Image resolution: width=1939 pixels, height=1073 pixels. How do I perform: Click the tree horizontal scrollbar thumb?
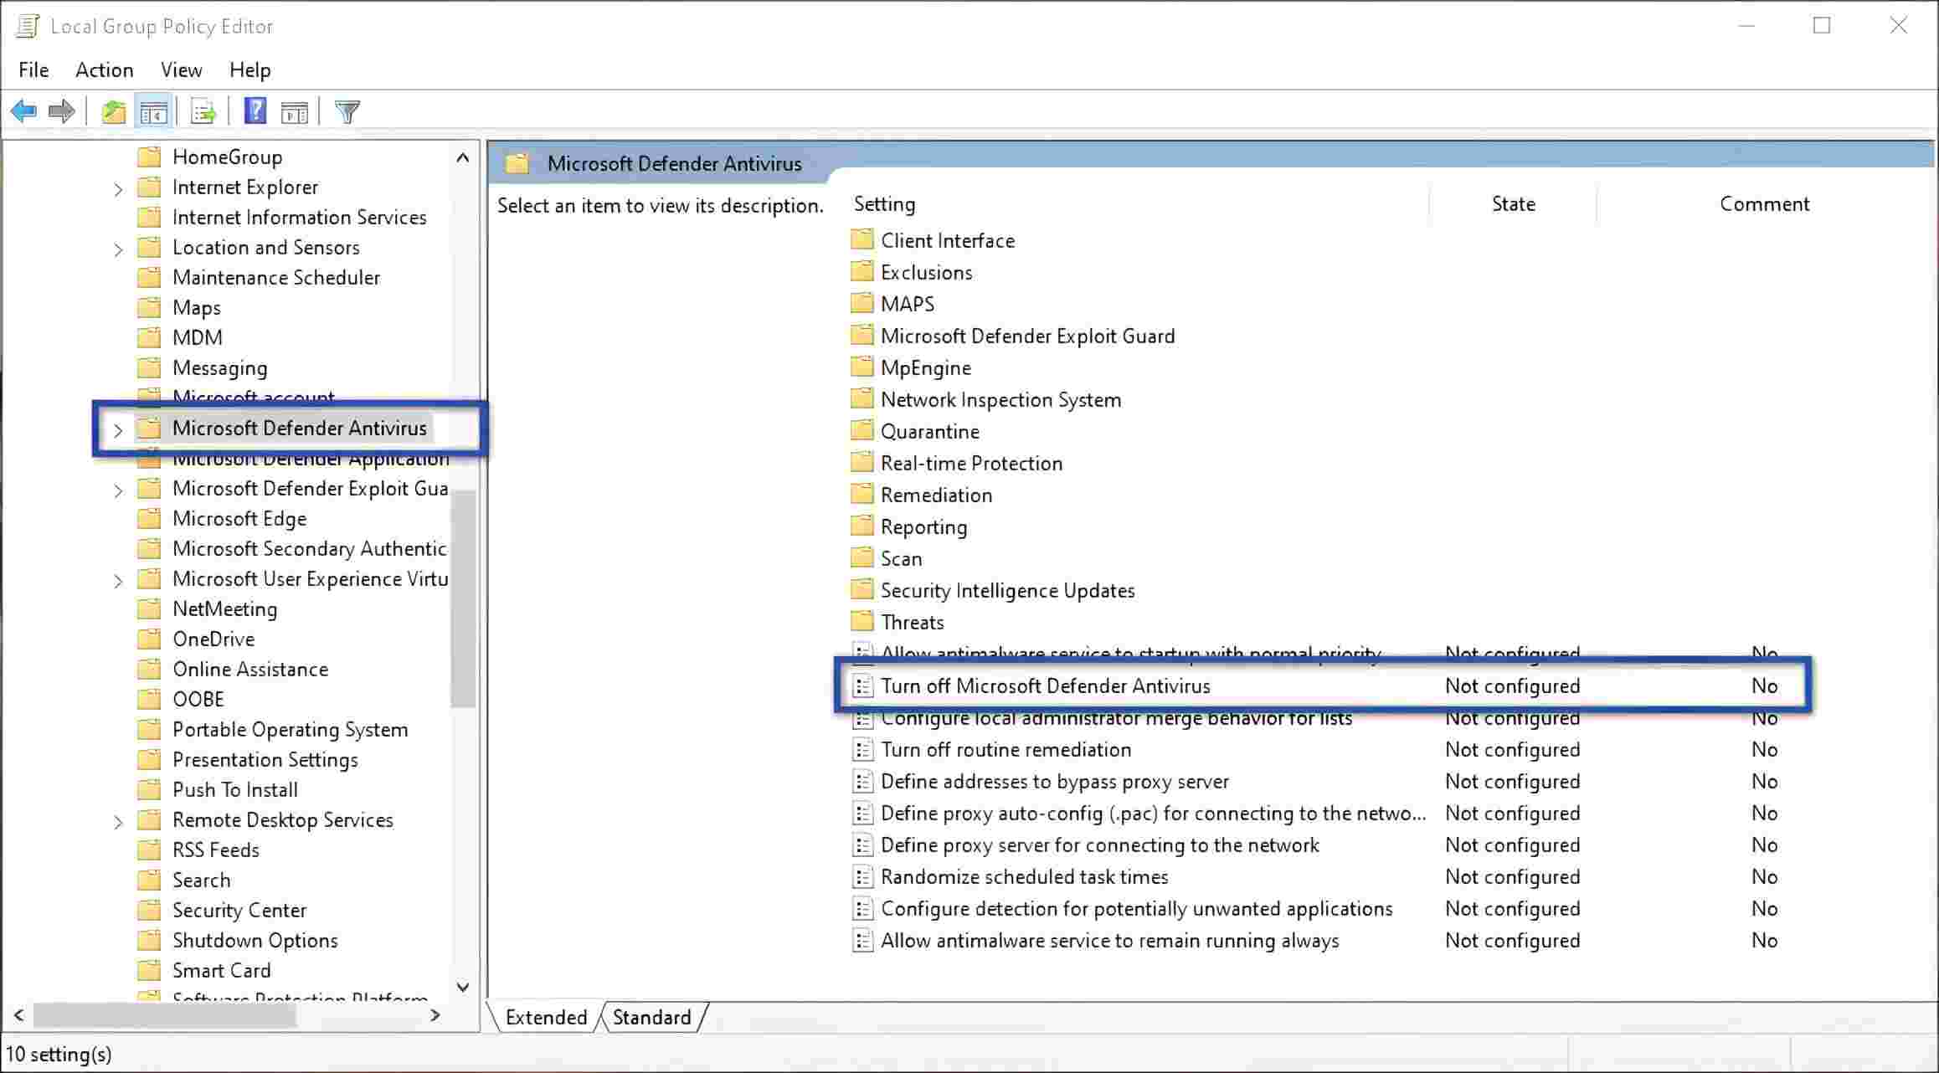[164, 1015]
